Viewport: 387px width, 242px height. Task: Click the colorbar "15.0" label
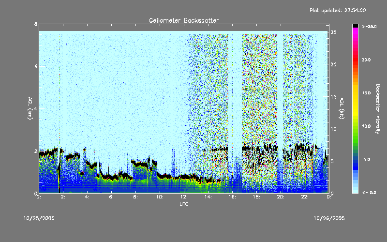tap(366, 93)
